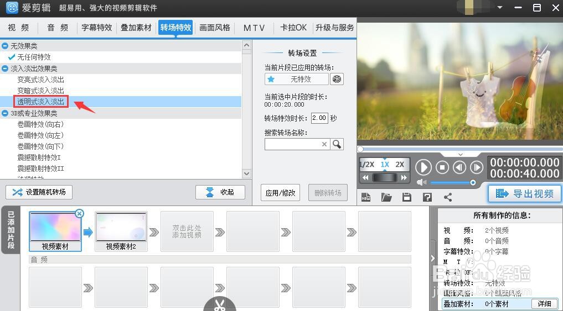Click the 设置随机转场 button
Image resolution: width=563 pixels, height=311 pixels.
pyautogui.click(x=39, y=192)
